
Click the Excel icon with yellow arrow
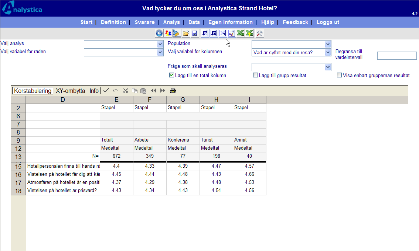click(x=249, y=33)
